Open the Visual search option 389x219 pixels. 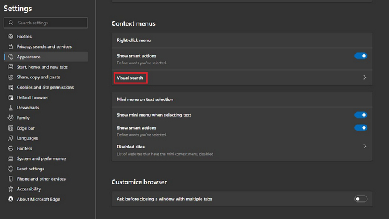coord(242,78)
